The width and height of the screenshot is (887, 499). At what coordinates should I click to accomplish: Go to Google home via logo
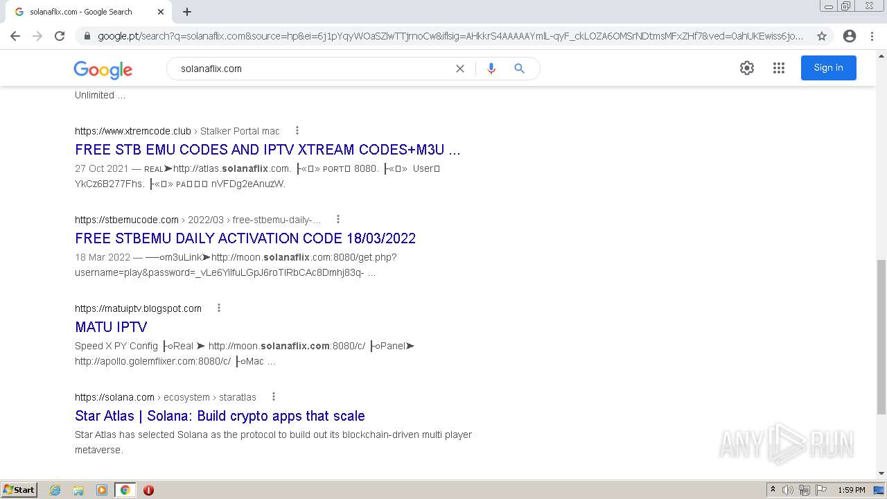[x=103, y=69]
